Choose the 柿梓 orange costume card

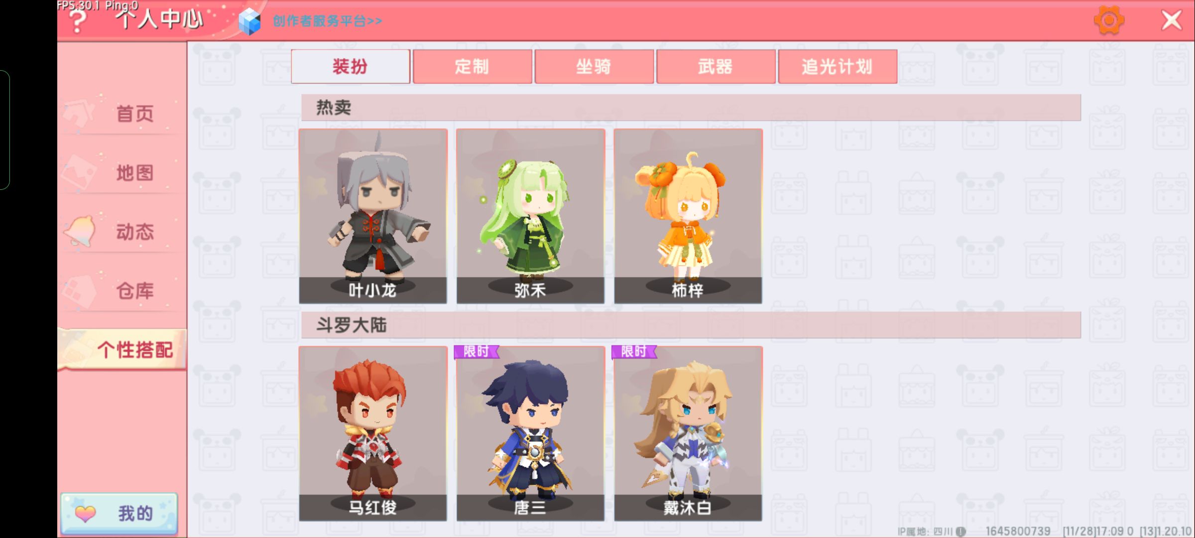coord(688,216)
